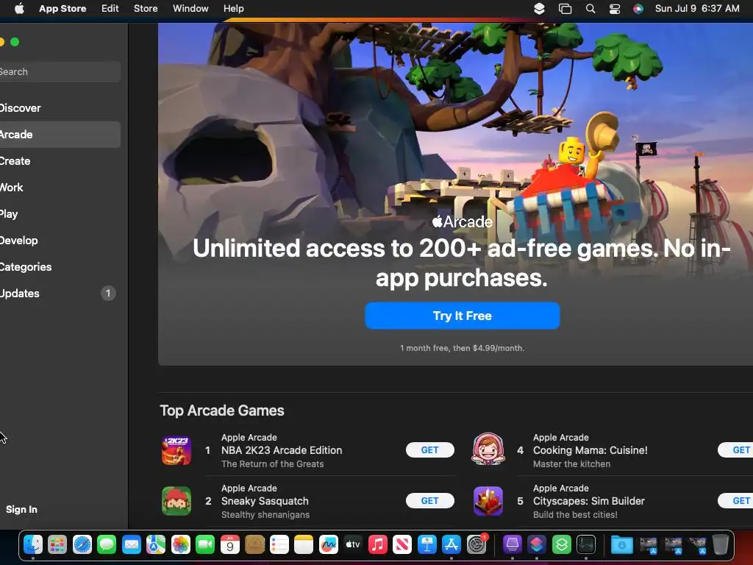Click the date and time in menu bar
The image size is (753, 565).
point(697,9)
